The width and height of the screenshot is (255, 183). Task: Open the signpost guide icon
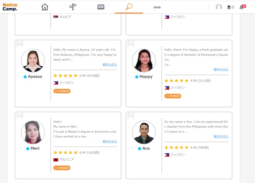(73, 7)
